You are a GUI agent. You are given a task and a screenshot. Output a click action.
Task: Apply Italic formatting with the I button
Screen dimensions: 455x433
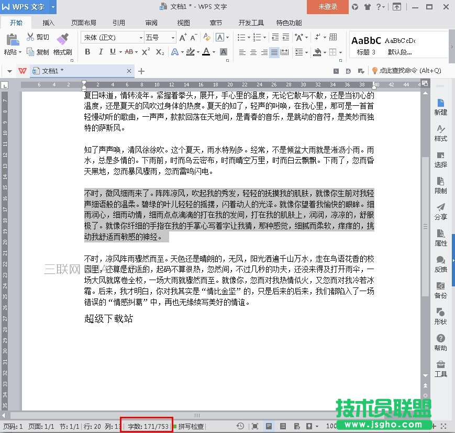[99, 52]
